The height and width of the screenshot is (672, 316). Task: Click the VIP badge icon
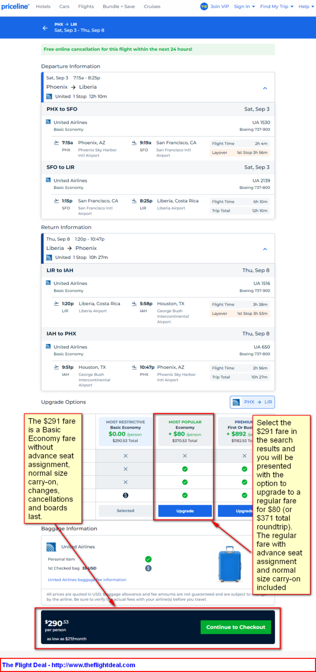[x=204, y=7]
